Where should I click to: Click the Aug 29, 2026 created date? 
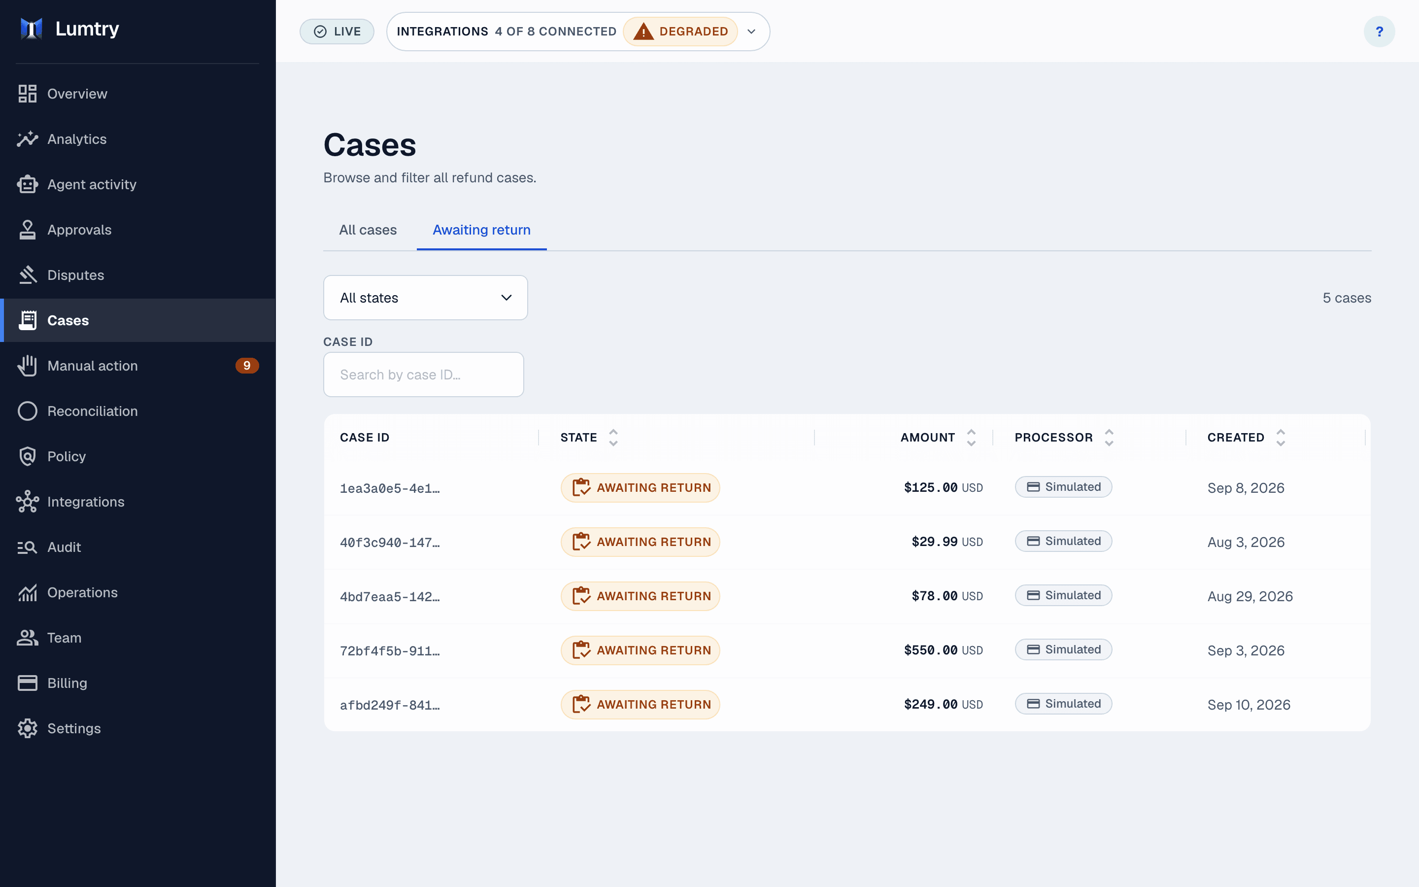click(1250, 596)
